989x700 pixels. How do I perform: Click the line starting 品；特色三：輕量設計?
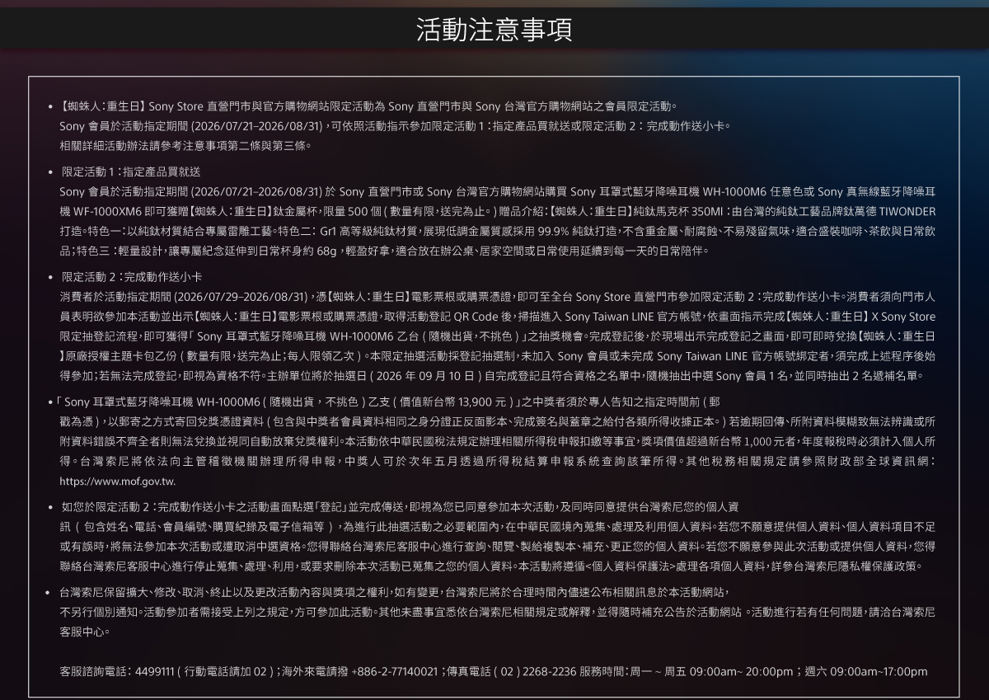point(384,251)
